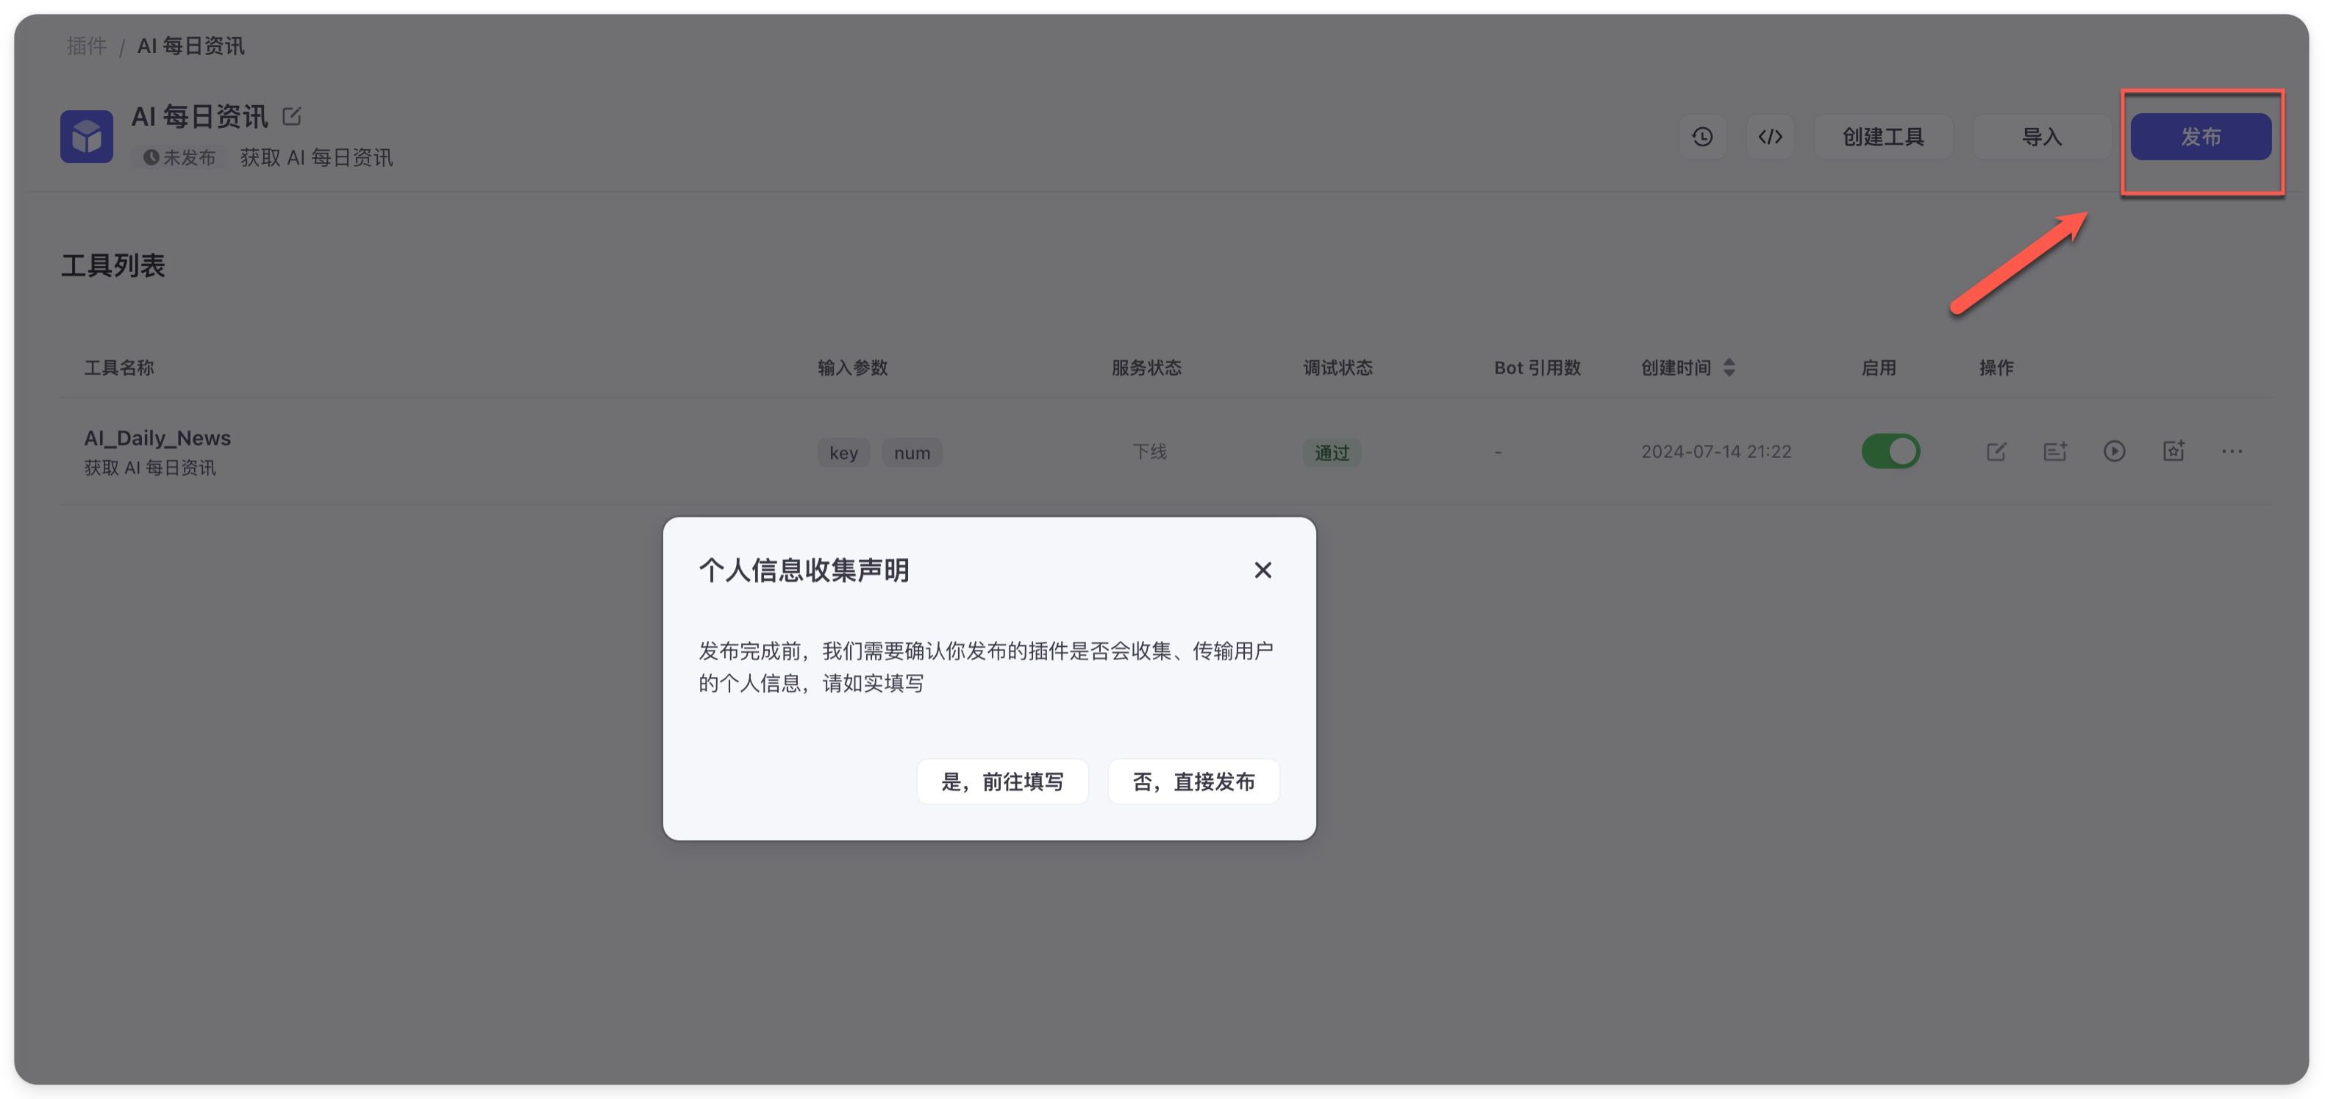Click the edit plugin name pencil icon
2325x1099 pixels.
[291, 116]
